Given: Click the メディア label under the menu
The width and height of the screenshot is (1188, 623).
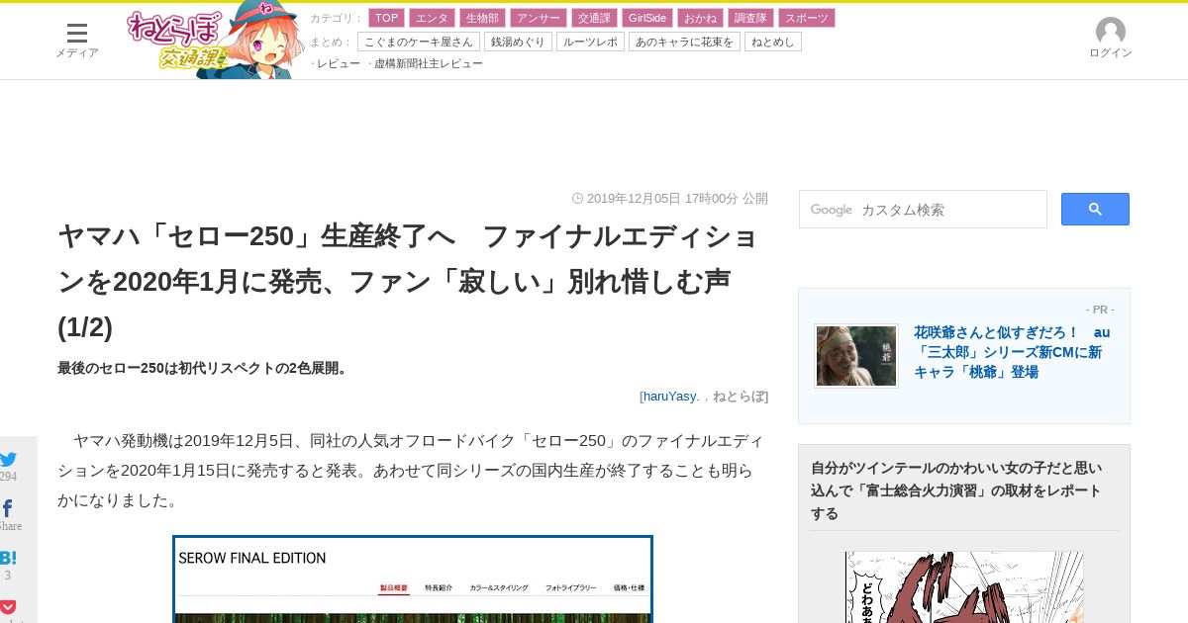Looking at the screenshot, I should (x=77, y=53).
